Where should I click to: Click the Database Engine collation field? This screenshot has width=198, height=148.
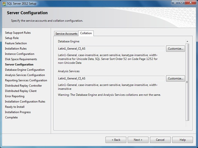(111, 49)
